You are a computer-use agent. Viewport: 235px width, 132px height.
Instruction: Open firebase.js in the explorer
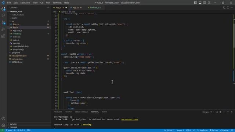pyautogui.click(x=29, y=34)
